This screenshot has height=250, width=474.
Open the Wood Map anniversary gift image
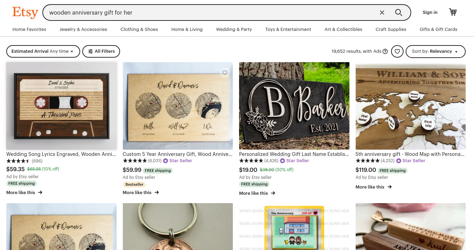coord(410,106)
